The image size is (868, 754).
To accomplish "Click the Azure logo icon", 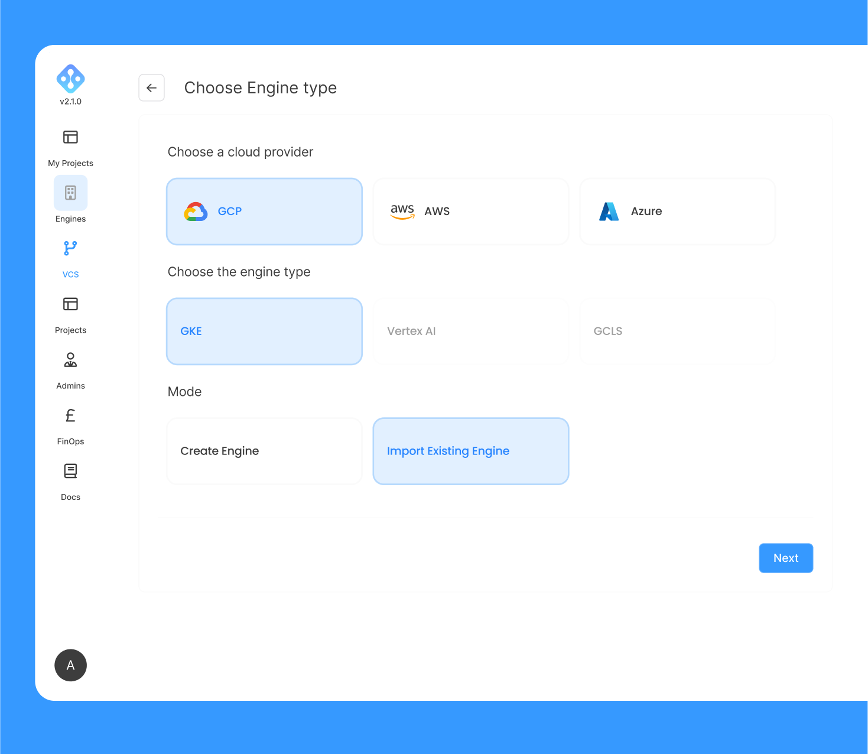I will (x=609, y=212).
